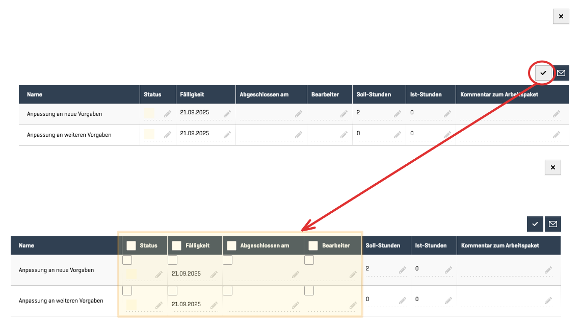Click Soll-Stunden pencil for 'weiteren Vorgaben' in lower table

tap(402, 301)
